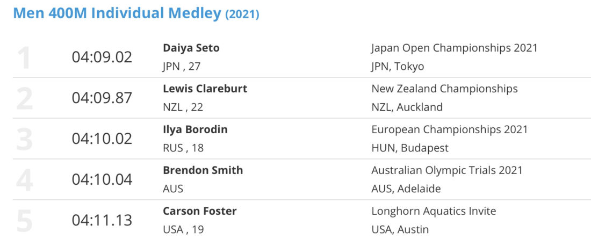Viewport: 591px width, 239px height.
Task: Select the 04:10.02 time entry
Action: pyautogui.click(x=102, y=139)
